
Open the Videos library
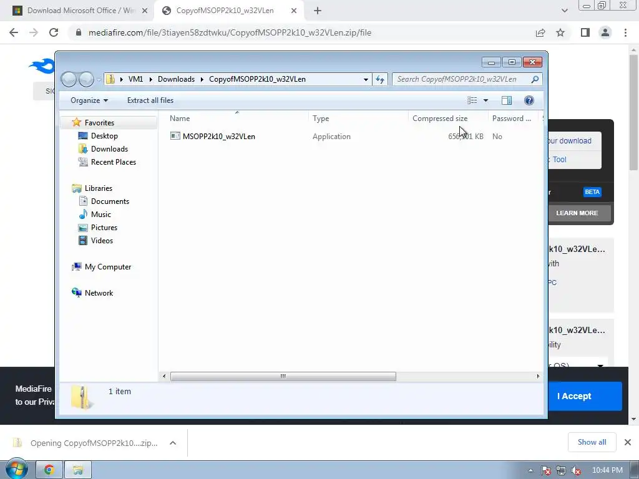(x=102, y=240)
